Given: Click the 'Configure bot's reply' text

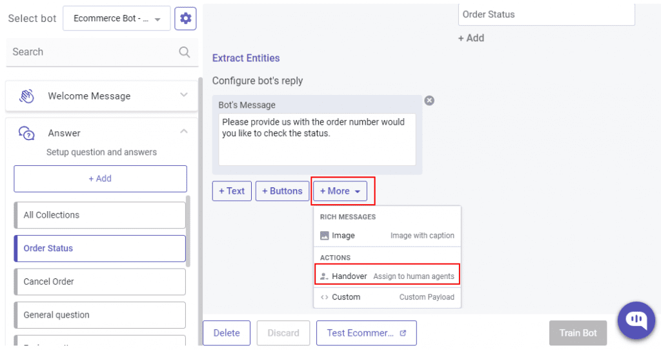Looking at the screenshot, I should click(x=258, y=81).
